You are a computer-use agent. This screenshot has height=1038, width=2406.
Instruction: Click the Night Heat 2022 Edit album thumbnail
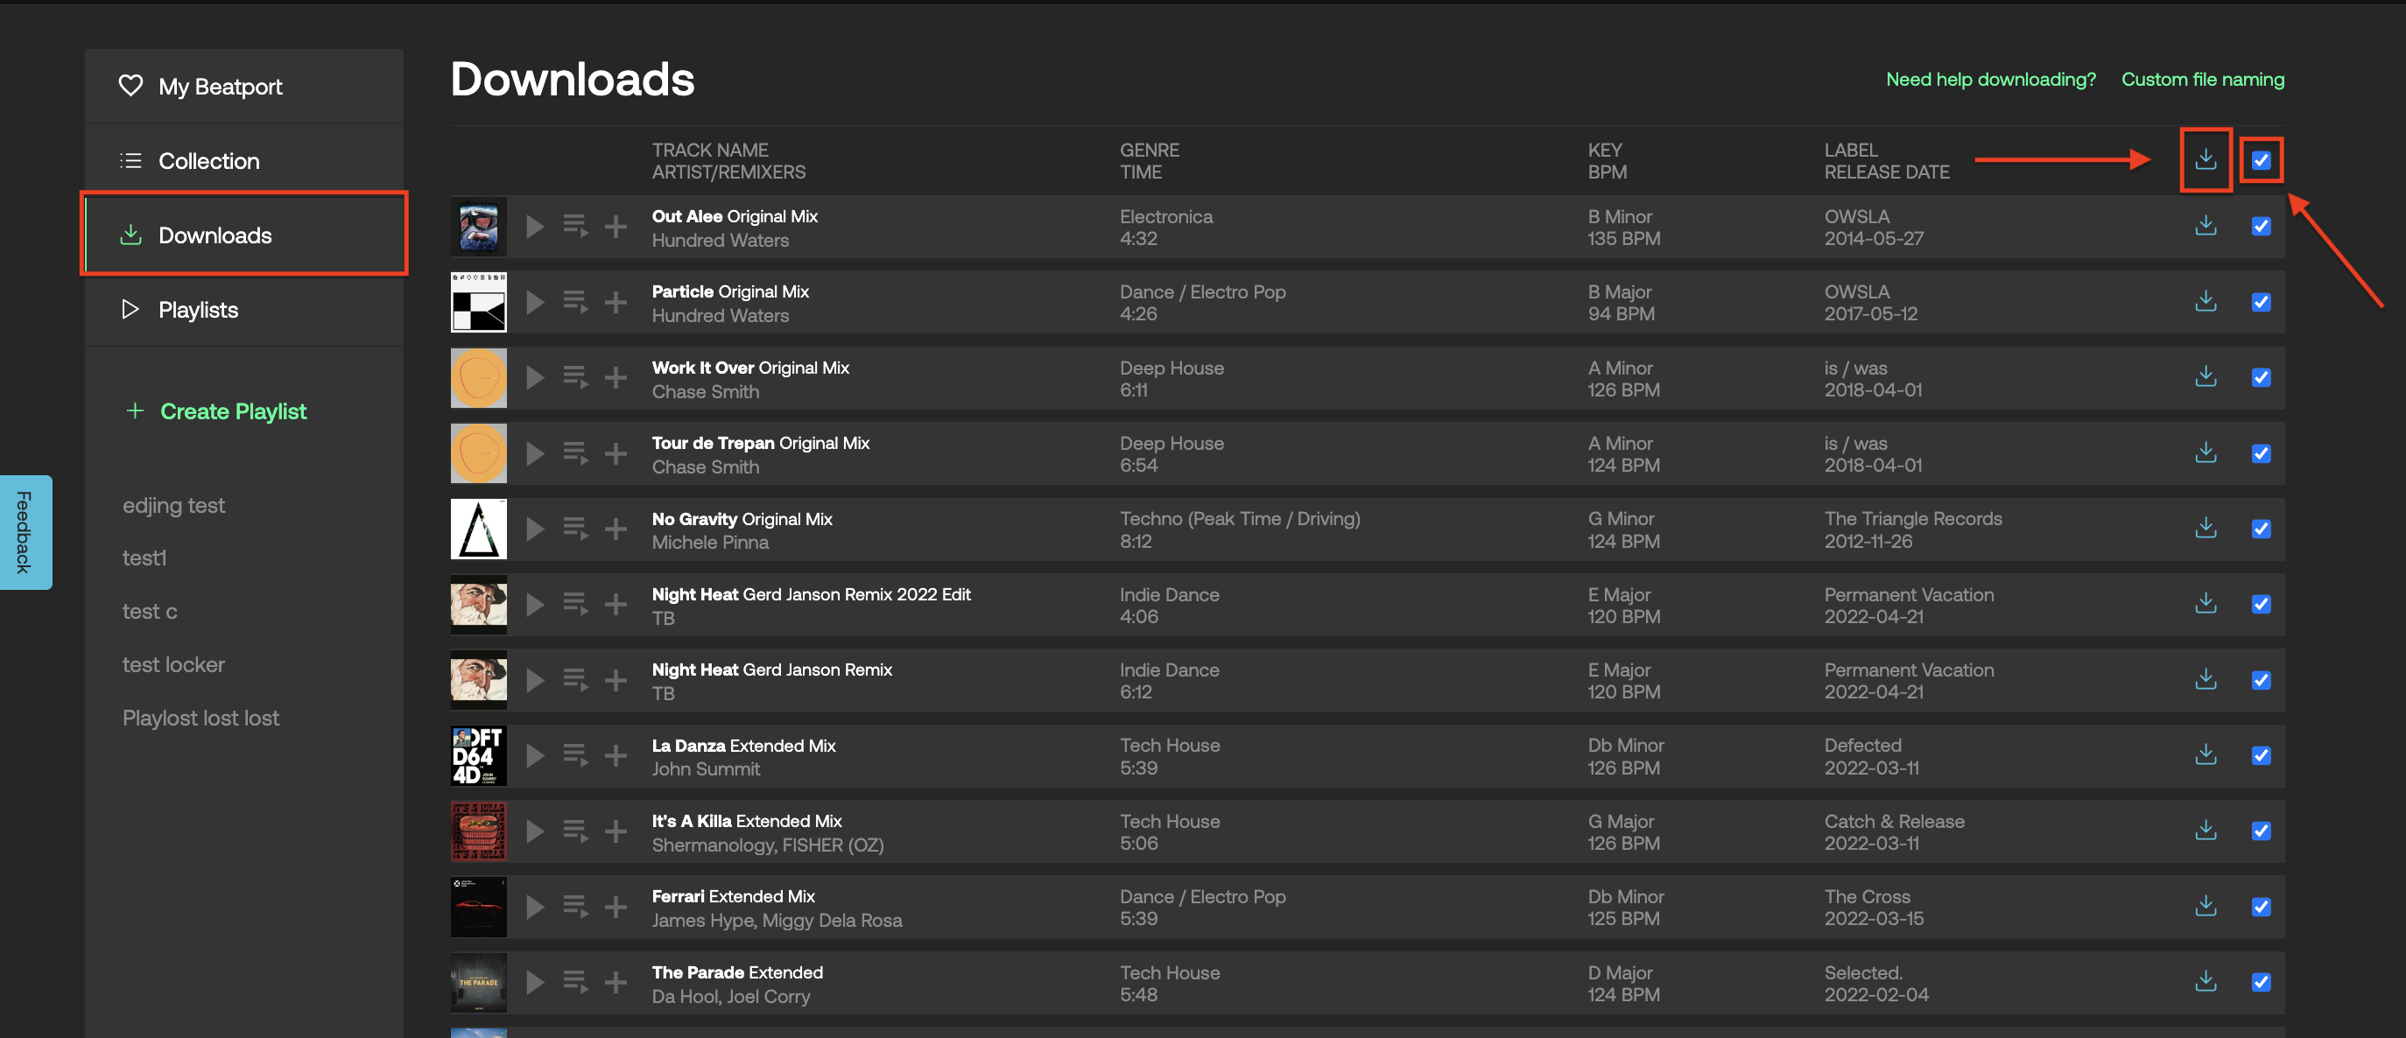tap(478, 605)
